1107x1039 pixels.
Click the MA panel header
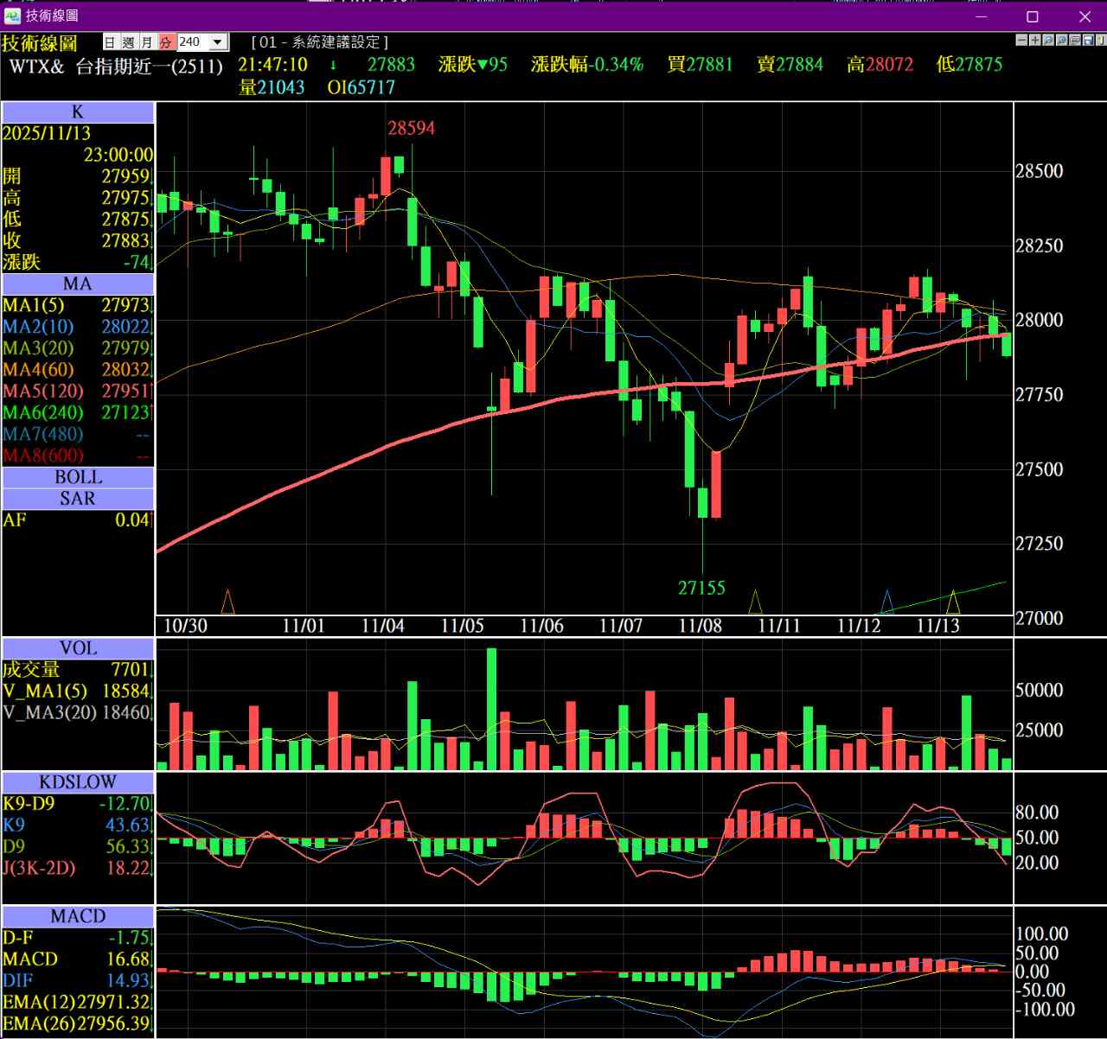coord(78,284)
